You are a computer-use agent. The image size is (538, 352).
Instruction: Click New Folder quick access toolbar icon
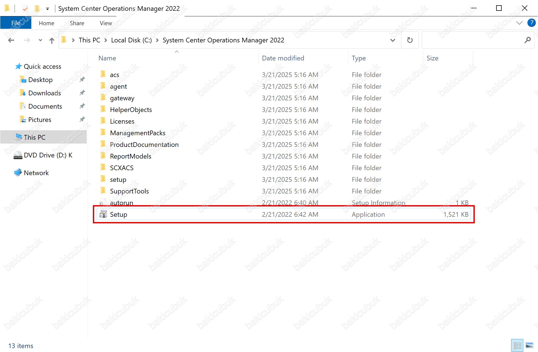(x=37, y=9)
